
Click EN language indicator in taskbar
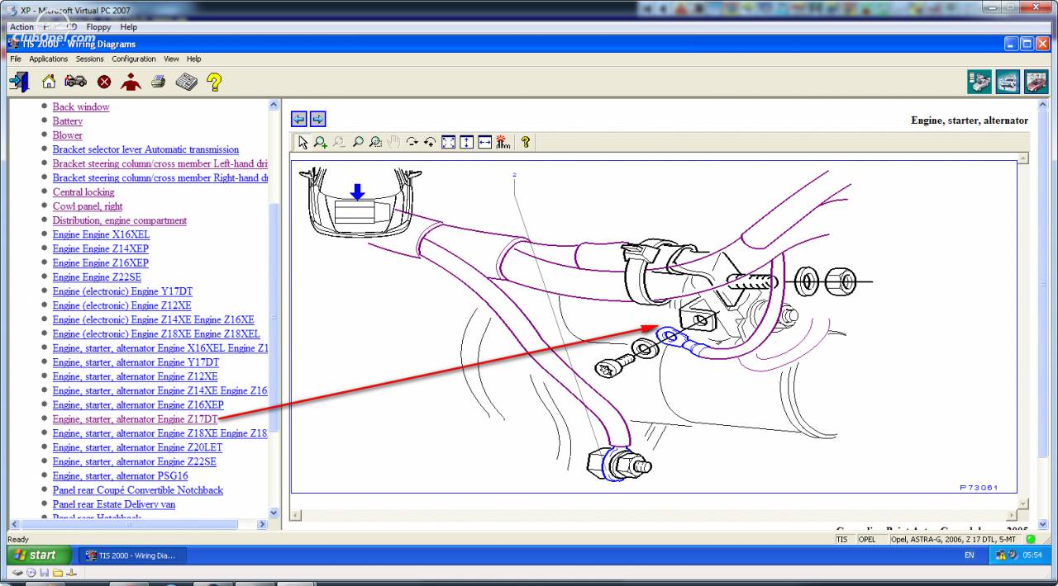coord(969,555)
